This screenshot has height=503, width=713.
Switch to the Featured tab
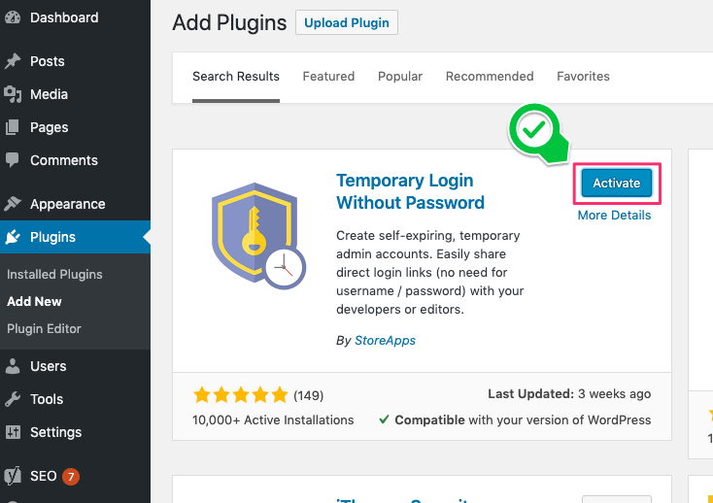click(328, 77)
